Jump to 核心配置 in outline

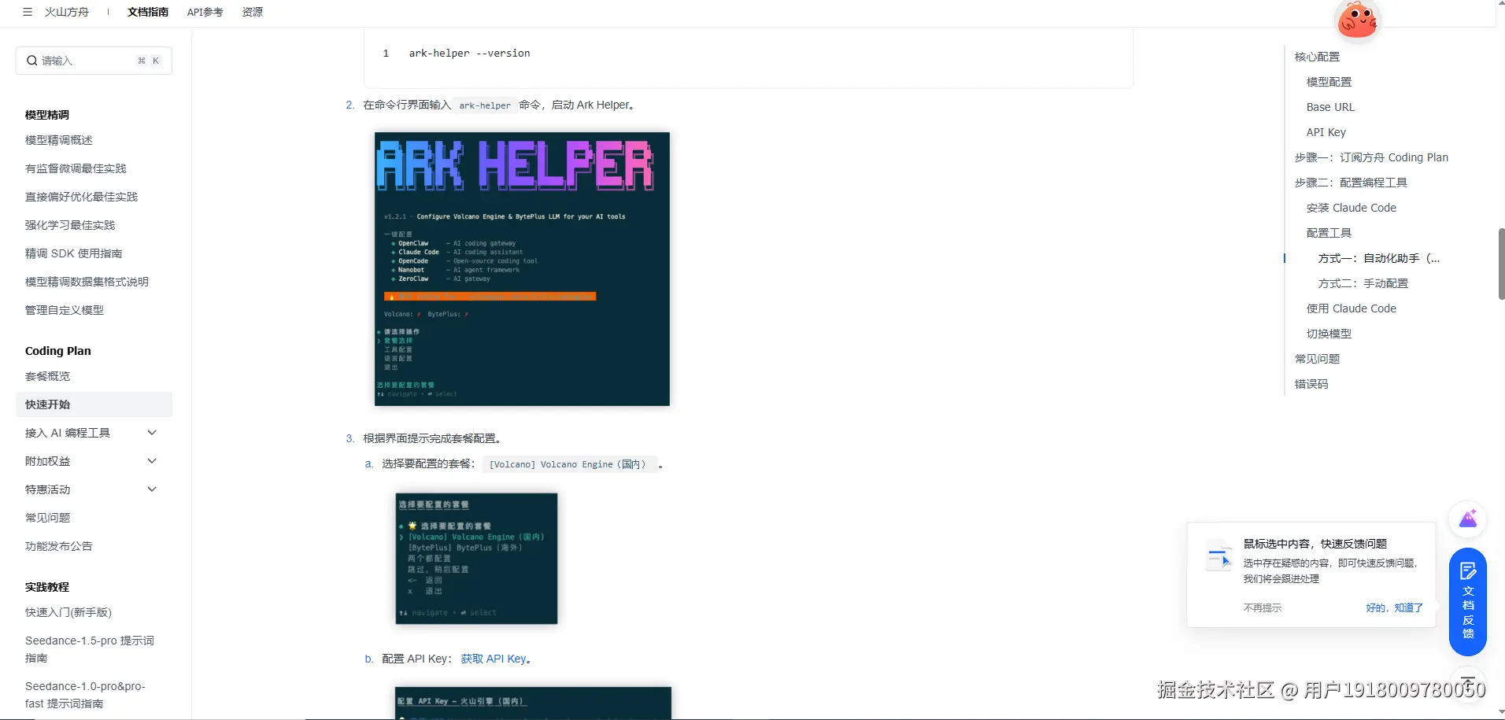pos(1317,57)
